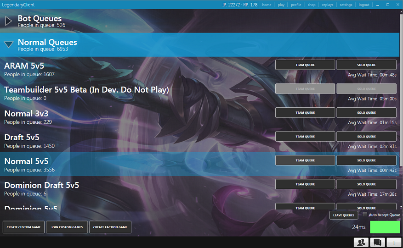Click the Dominion Draft 5v5 title
The image size is (403, 248).
(x=42, y=185)
